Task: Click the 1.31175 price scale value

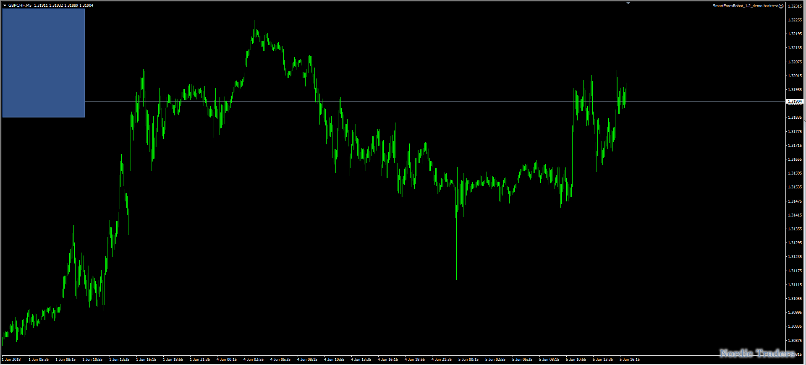Action: 795,271
